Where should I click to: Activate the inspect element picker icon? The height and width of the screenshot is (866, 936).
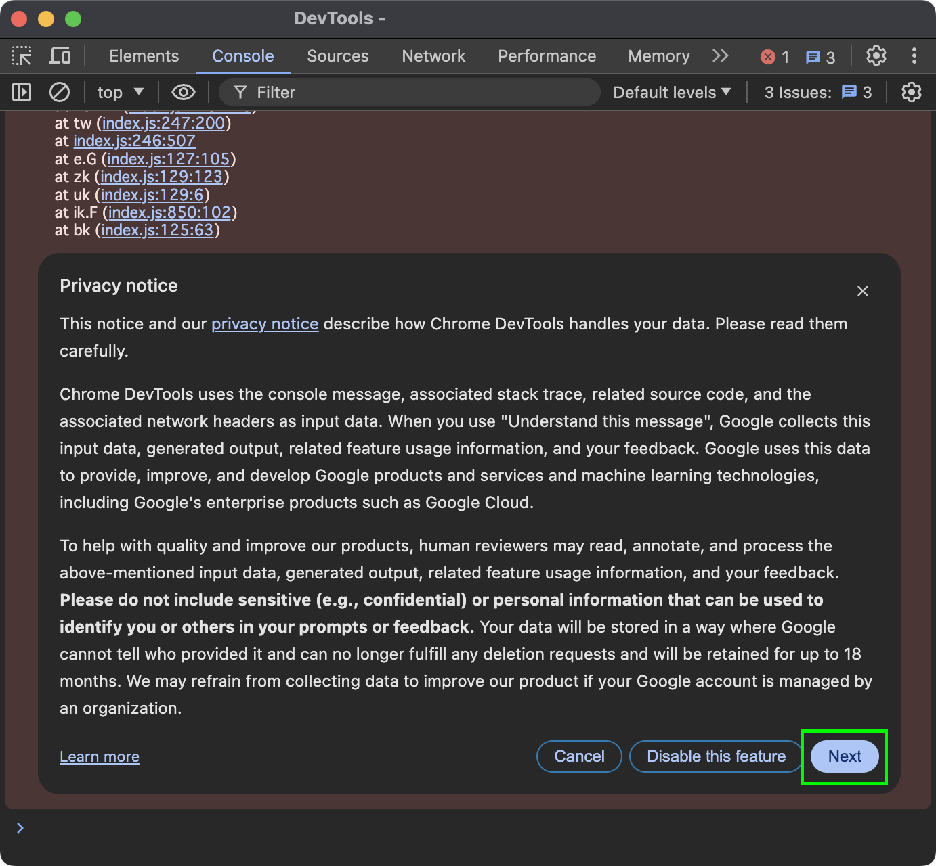point(22,56)
